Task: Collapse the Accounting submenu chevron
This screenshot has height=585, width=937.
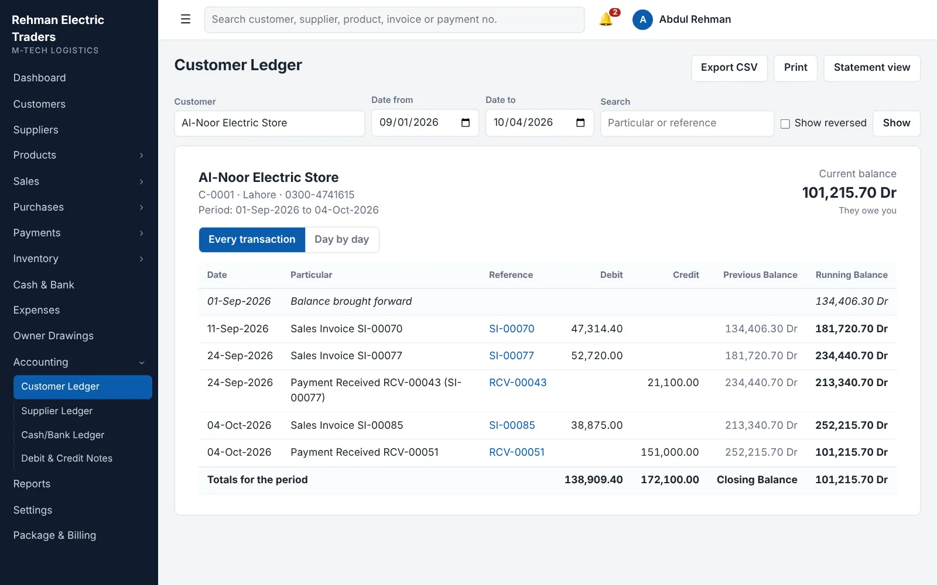Action: [141, 363]
